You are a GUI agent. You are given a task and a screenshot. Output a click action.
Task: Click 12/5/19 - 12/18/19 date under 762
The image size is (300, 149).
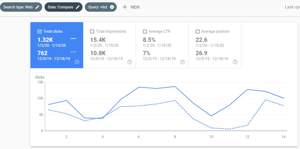(54, 59)
